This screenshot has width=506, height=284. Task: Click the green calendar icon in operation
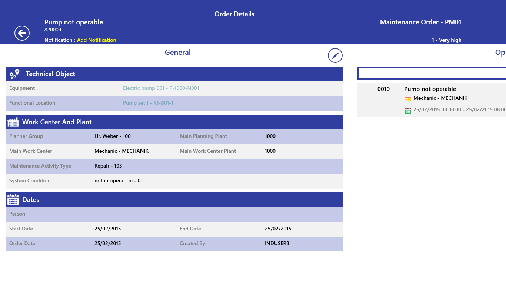coord(408,110)
